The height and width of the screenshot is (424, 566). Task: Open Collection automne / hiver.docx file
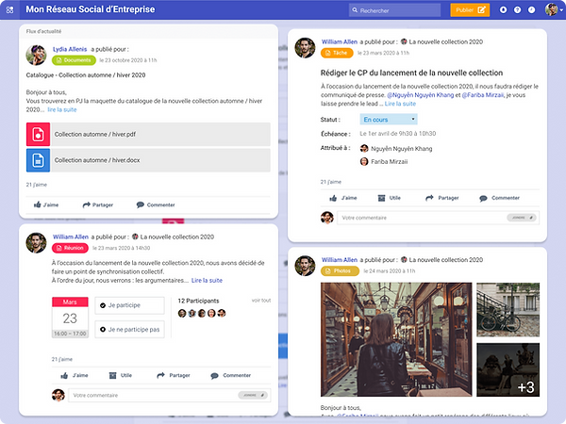pos(148,160)
